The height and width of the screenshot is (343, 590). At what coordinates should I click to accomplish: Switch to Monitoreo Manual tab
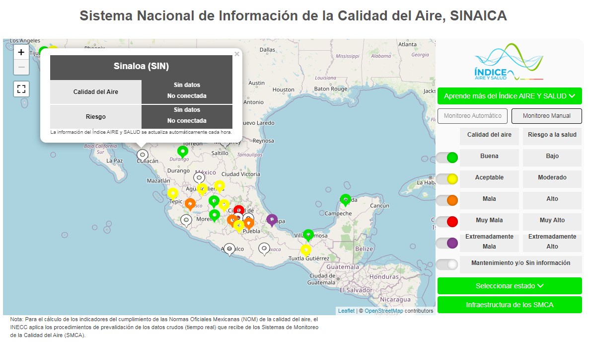click(546, 116)
